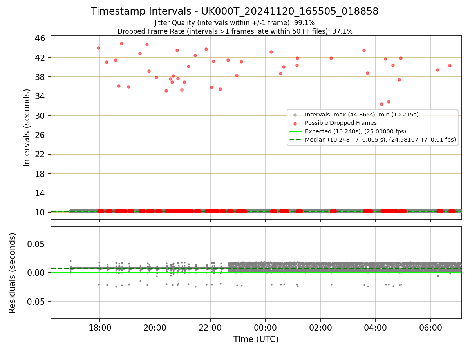
Task: Click the solid bright green line sample in legend
Action: [x=295, y=131]
